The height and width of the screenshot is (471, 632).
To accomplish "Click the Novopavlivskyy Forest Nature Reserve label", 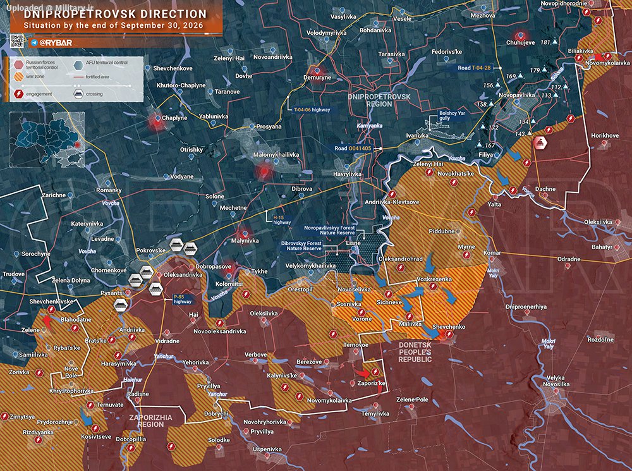I will 330,230.
